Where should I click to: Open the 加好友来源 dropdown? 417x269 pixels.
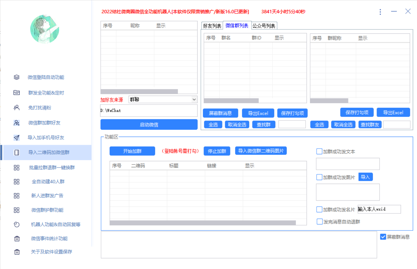coord(163,99)
